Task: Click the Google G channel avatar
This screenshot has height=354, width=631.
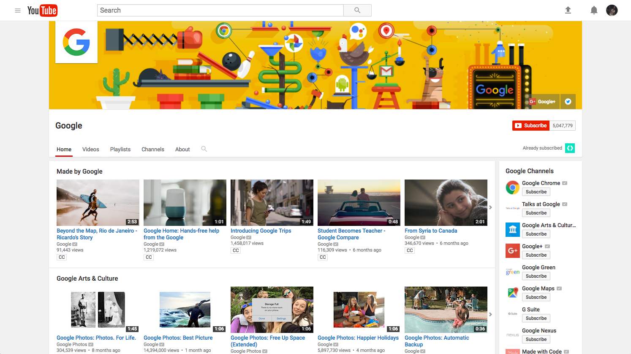Action: click(x=76, y=42)
